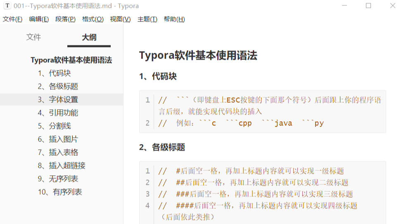This screenshot has height=224, width=399.
Task: Open the 视图(V) menu
Action: pos(120,19)
